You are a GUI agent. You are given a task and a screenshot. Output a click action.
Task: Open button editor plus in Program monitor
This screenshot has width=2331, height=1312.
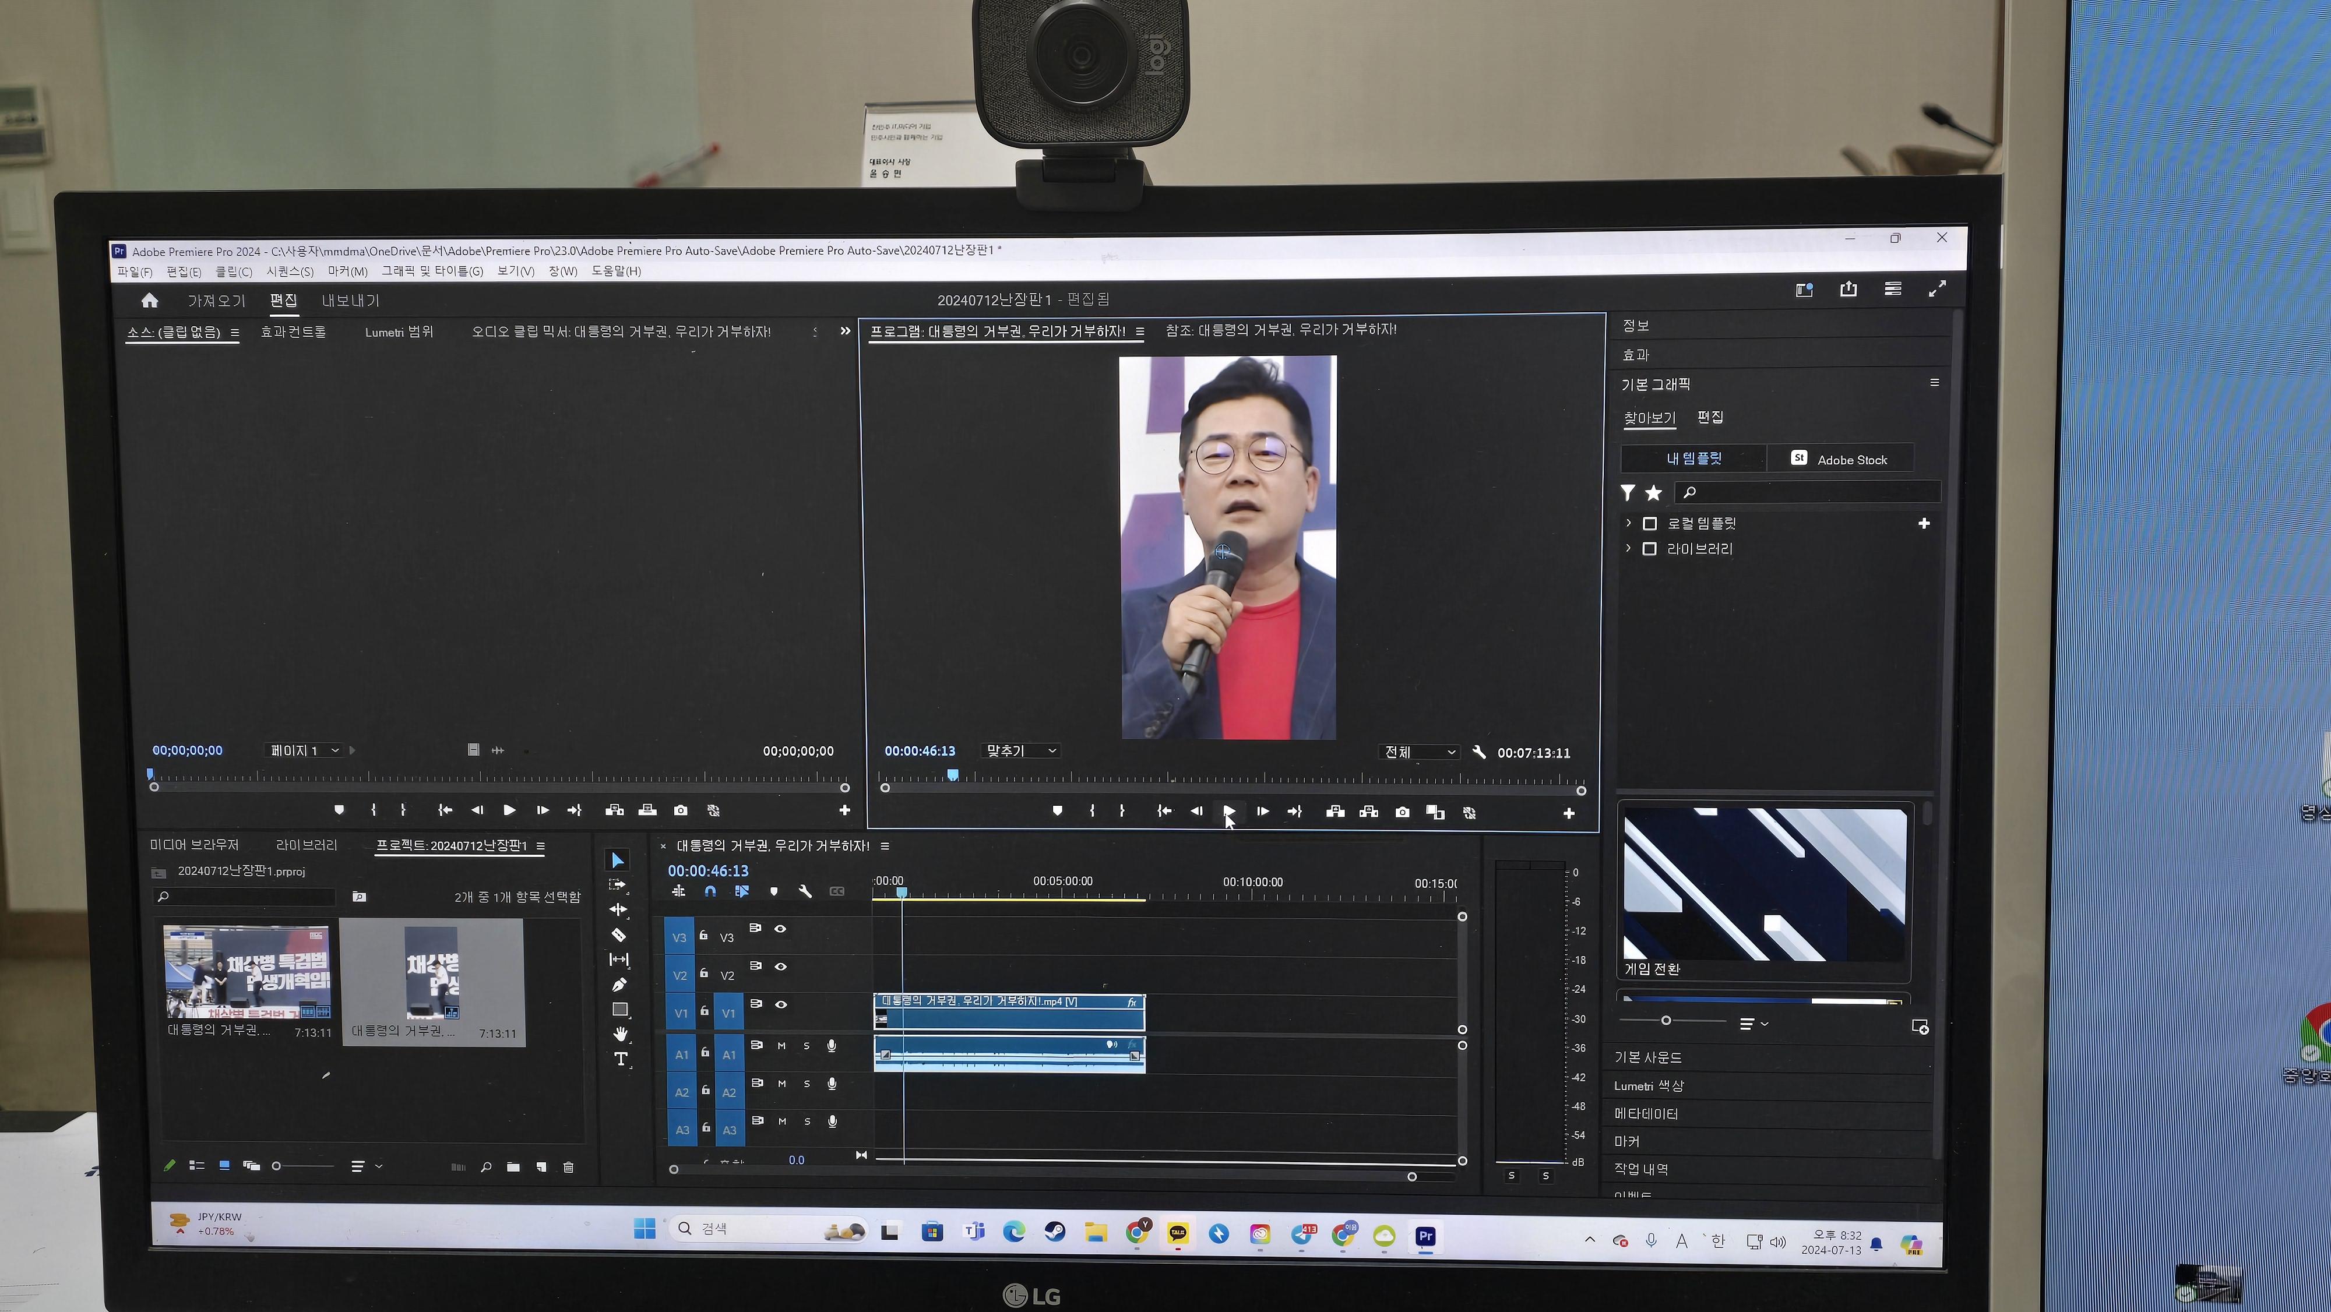[x=1568, y=813]
